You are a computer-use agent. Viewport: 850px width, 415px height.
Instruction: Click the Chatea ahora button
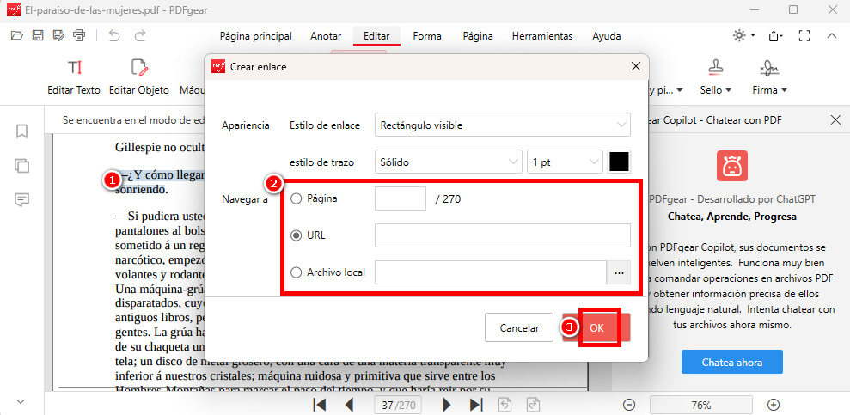click(731, 362)
